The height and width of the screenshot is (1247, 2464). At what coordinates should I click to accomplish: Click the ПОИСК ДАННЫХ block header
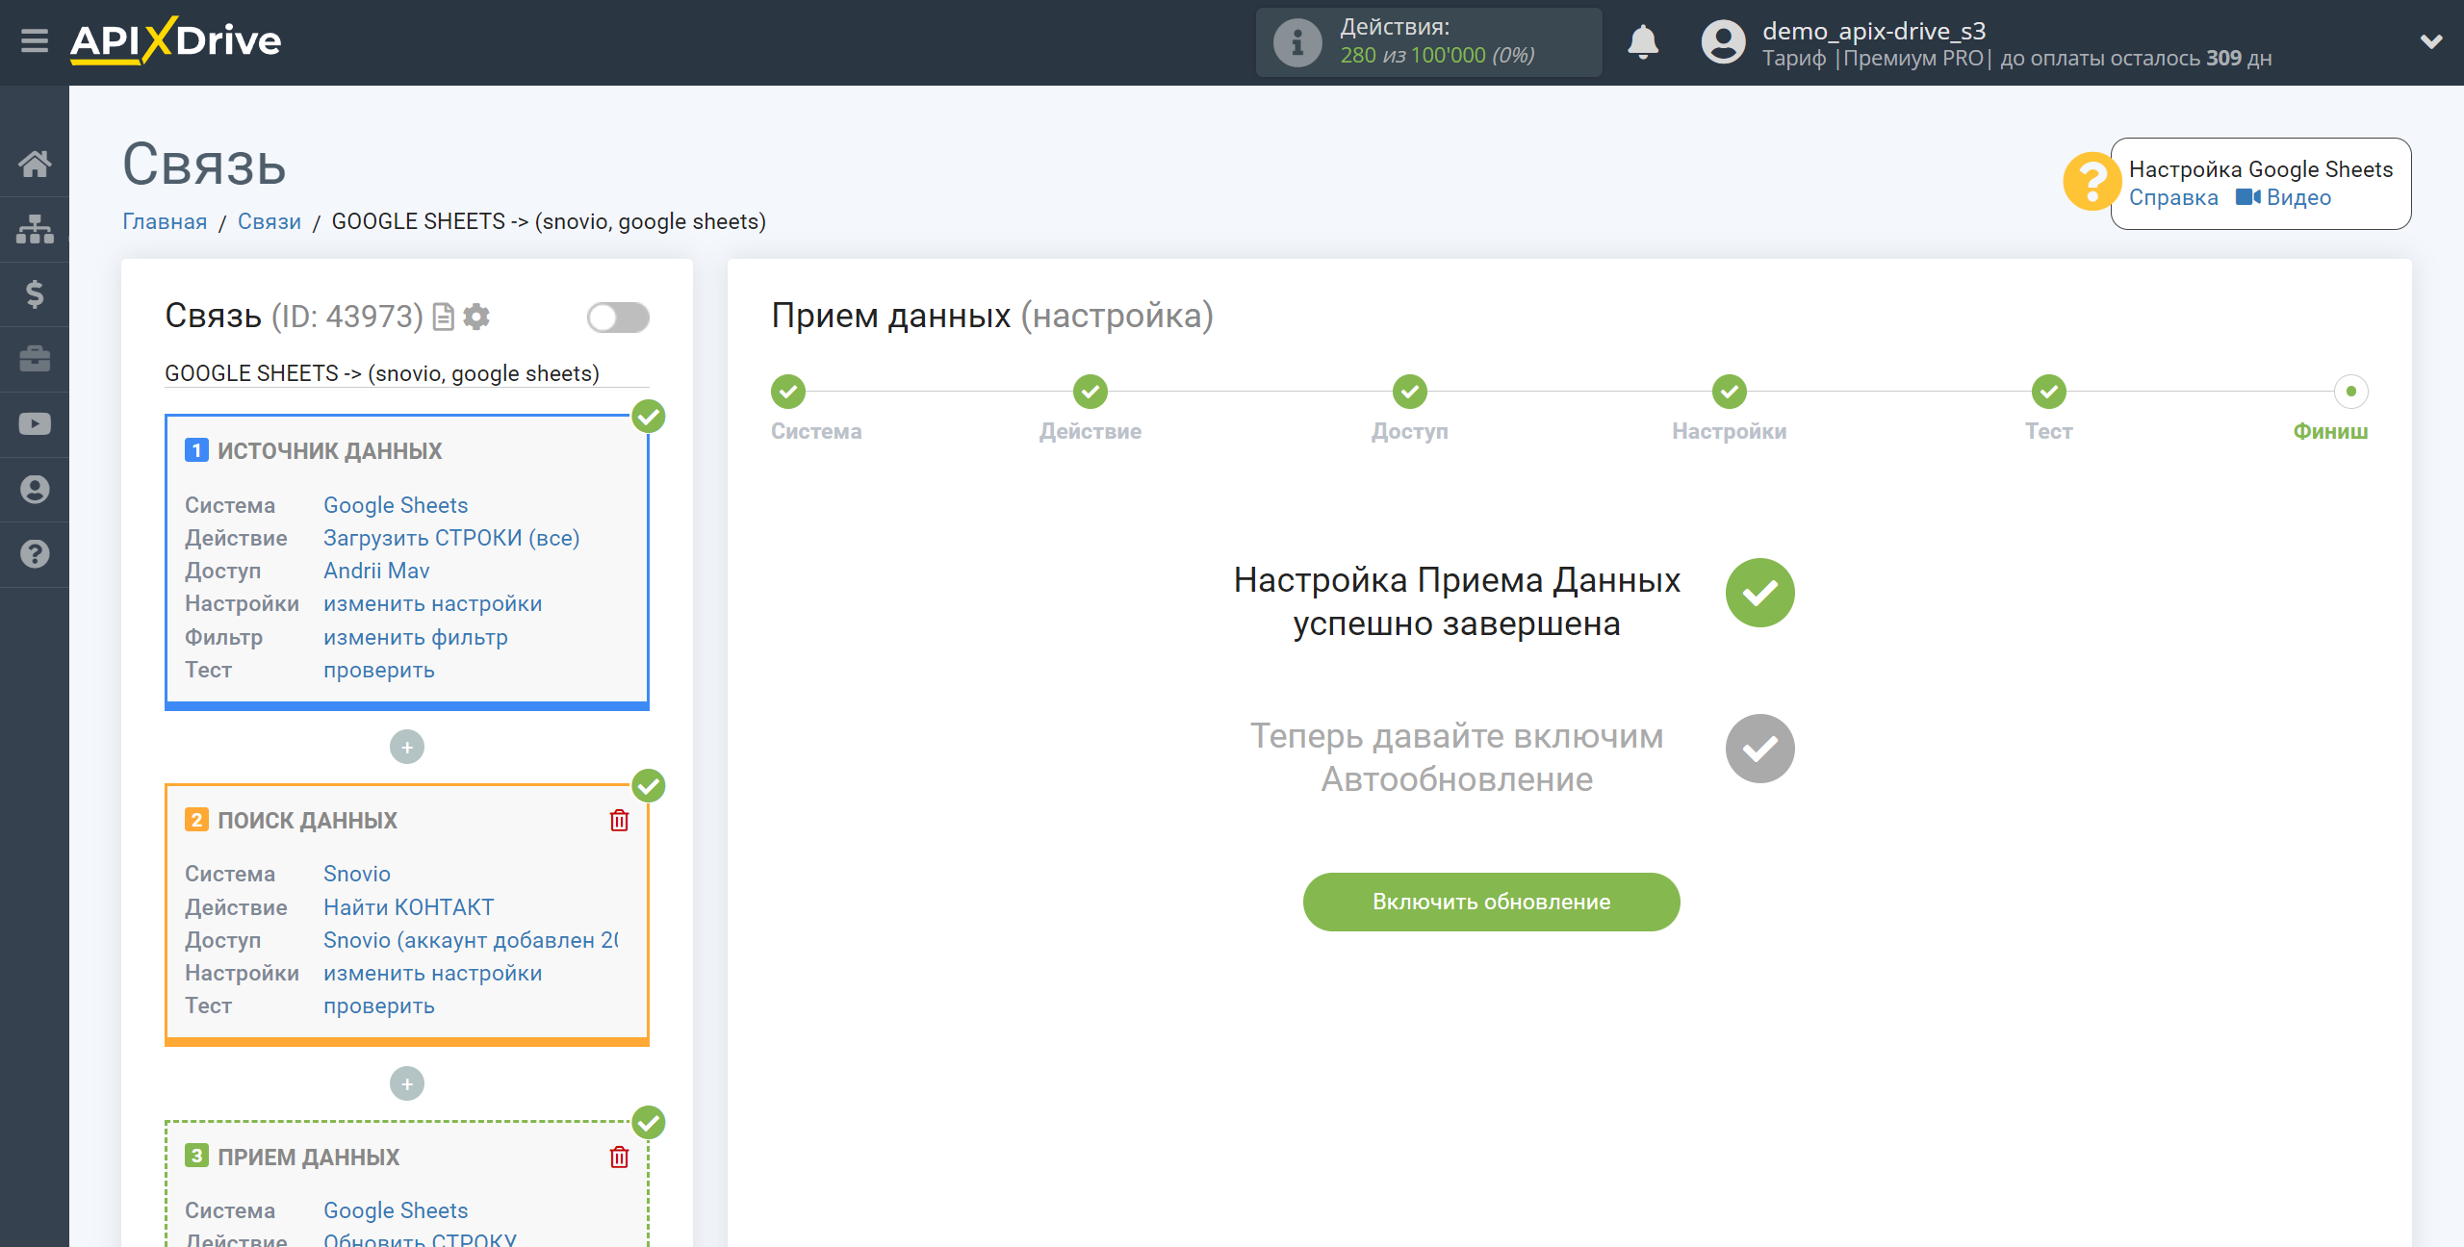coord(307,821)
